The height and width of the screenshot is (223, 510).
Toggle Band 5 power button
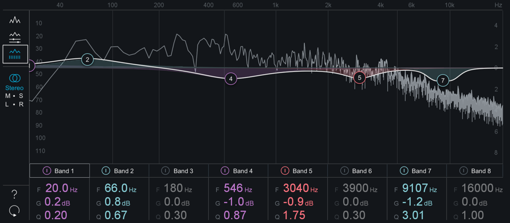(285, 171)
